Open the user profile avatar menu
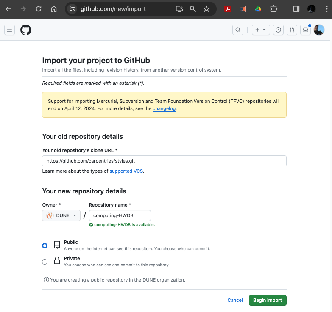Image resolution: width=332 pixels, height=312 pixels. click(x=319, y=30)
